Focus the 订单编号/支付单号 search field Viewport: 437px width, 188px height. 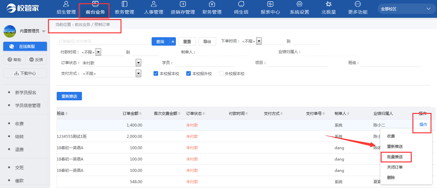click(103, 41)
